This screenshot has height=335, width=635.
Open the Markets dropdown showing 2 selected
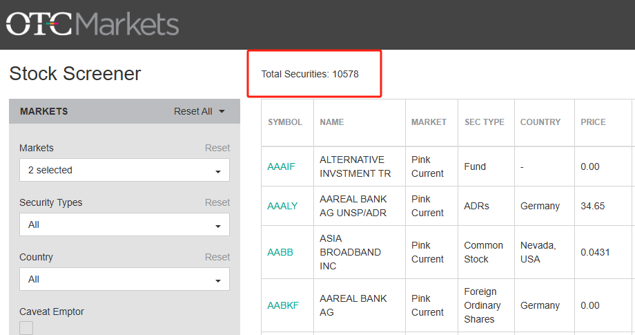coord(124,170)
